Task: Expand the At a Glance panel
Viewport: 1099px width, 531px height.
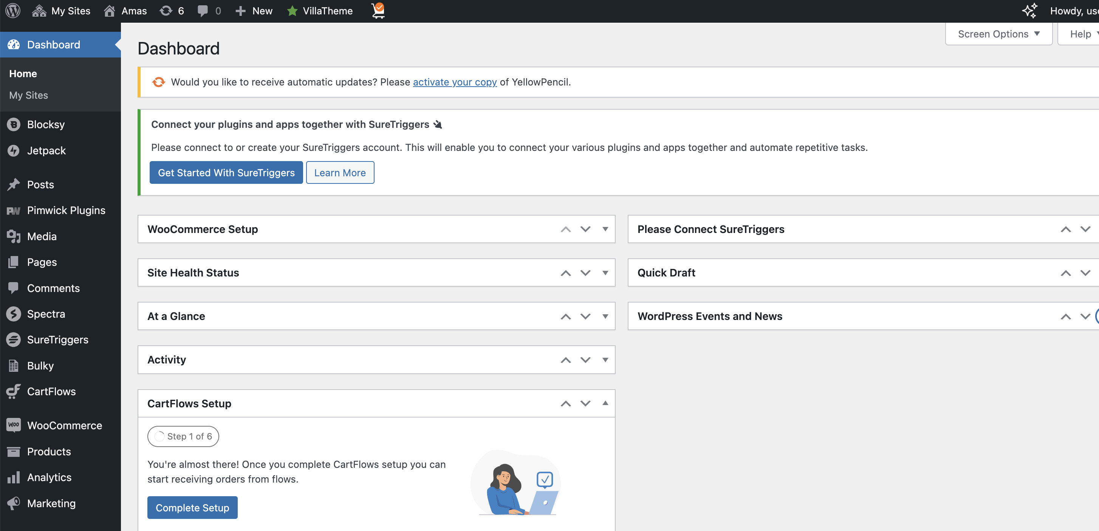Action: coord(605,316)
